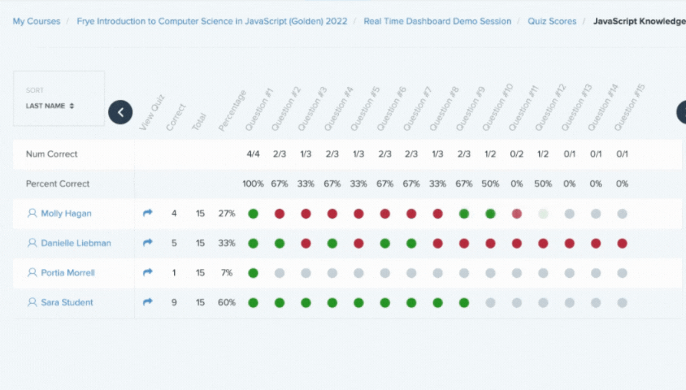Screen dimensions: 686x390
Task: Go to My Courses breadcrumb
Action: pos(36,21)
